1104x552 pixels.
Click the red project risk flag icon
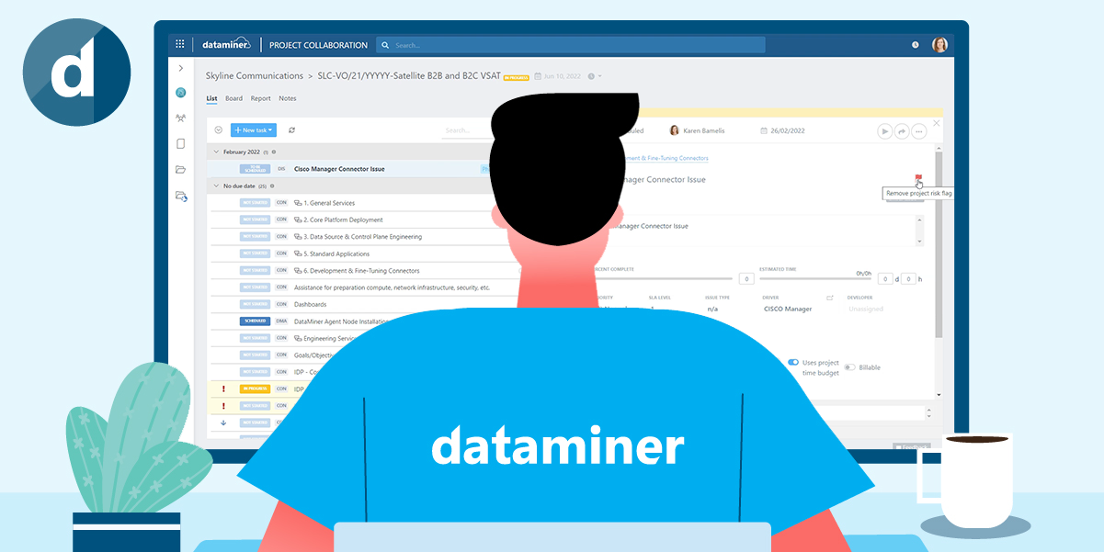[919, 175]
